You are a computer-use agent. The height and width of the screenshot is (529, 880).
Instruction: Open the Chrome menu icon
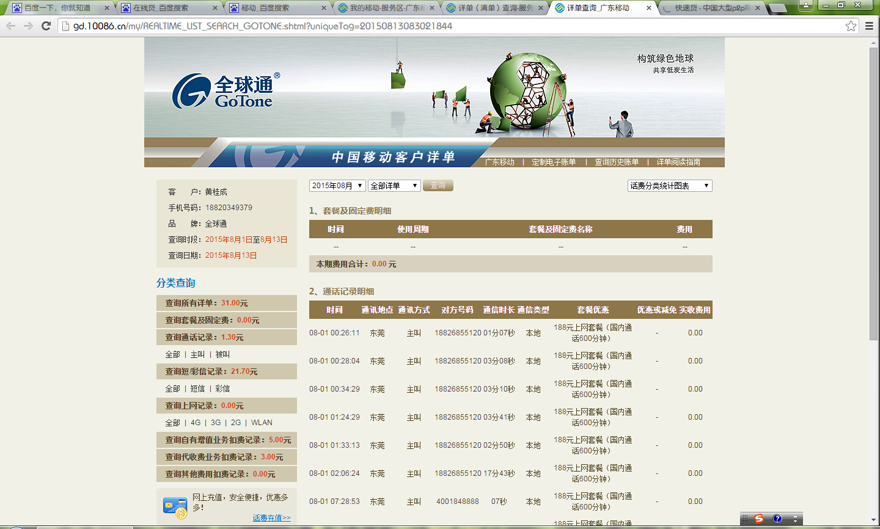[869, 26]
